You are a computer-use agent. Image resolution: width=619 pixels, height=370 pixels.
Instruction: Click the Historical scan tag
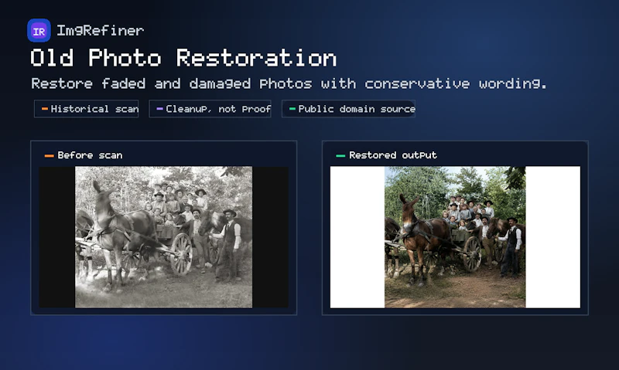(x=86, y=109)
